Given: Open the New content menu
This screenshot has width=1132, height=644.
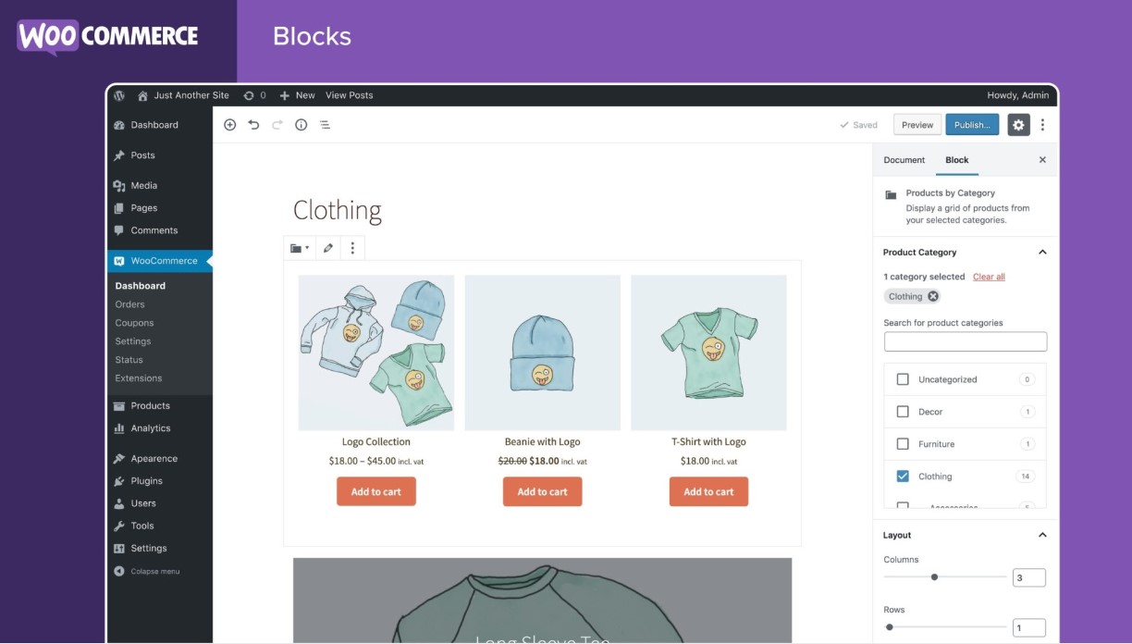Looking at the screenshot, I should pyautogui.click(x=297, y=95).
